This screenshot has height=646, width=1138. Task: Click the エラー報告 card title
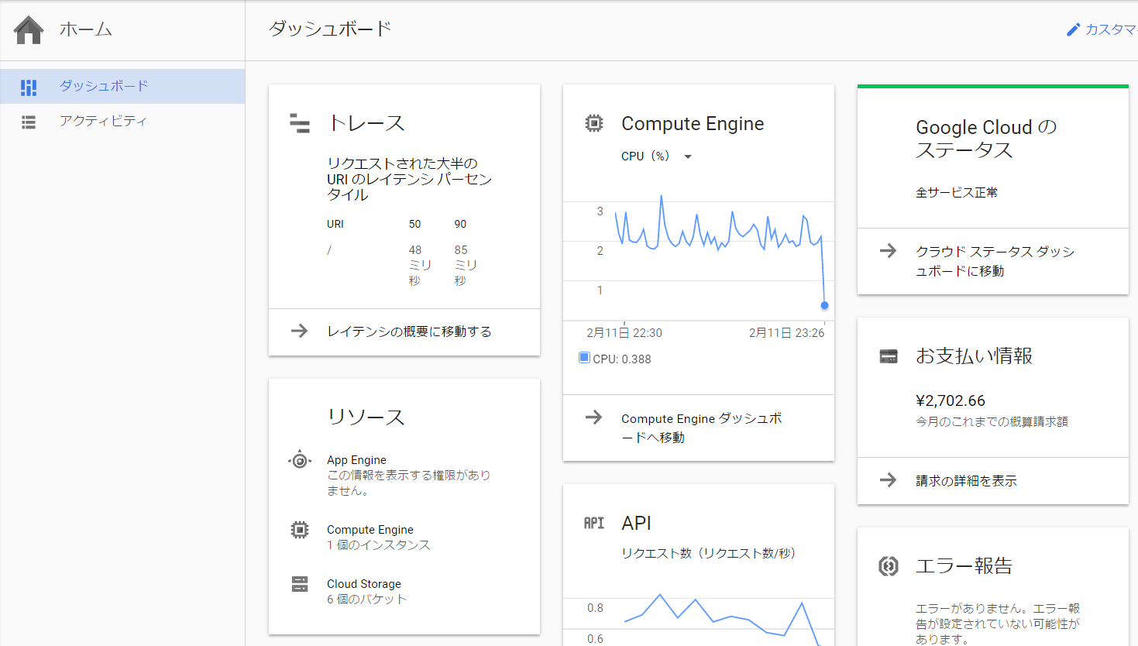[x=964, y=566]
